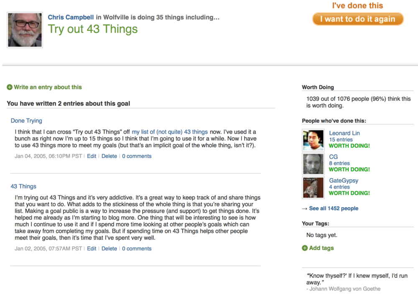Open the GateGypsy profile name link

click(x=343, y=180)
